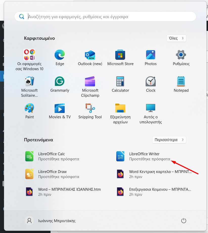The height and width of the screenshot is (233, 208).
Task: Open the Calculator icon
Action: point(120,81)
